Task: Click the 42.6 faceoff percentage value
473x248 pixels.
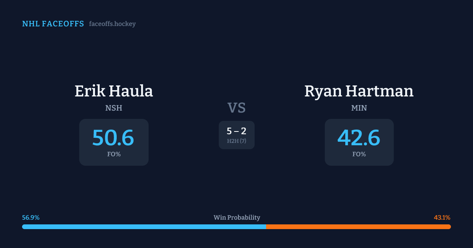Action: (x=359, y=138)
